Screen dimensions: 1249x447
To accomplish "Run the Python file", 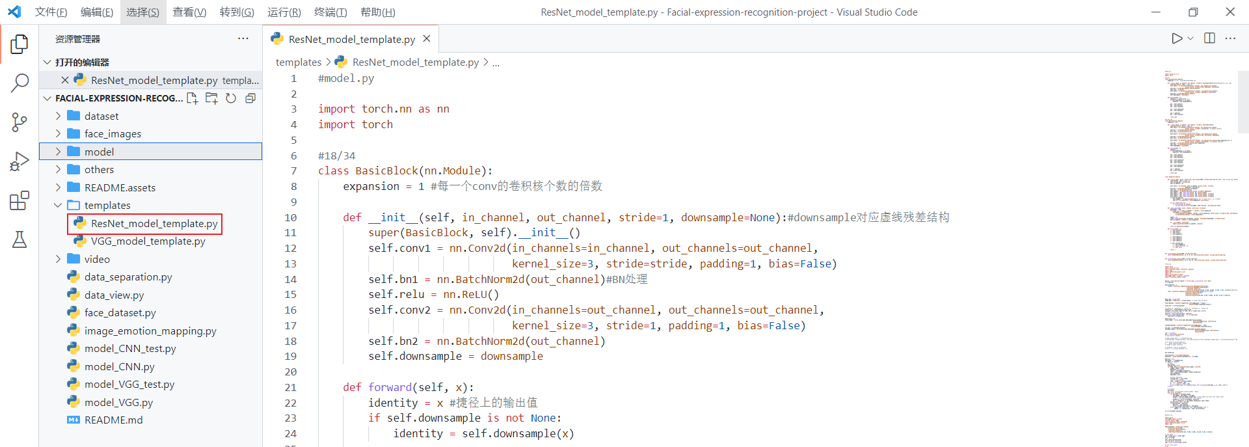I will coord(1177,38).
